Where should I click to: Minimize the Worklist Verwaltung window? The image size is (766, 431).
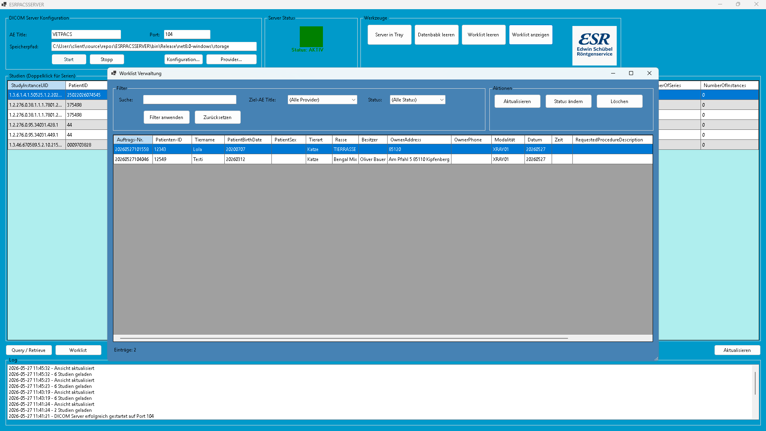[613, 73]
